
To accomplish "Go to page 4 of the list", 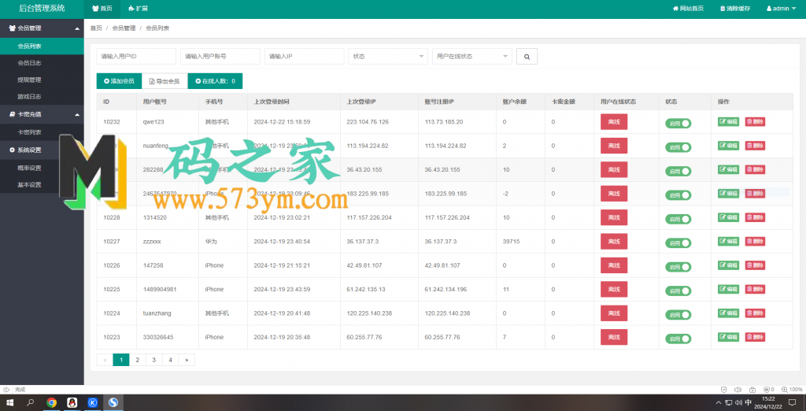I will 170,360.
